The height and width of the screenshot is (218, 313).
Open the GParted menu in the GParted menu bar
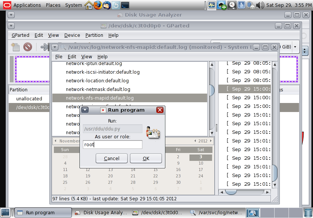click(20, 35)
